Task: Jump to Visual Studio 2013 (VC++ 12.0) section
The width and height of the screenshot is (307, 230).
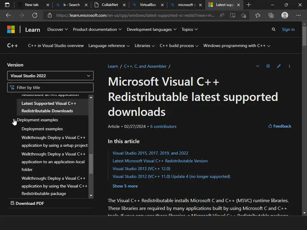Action: tap(142, 169)
